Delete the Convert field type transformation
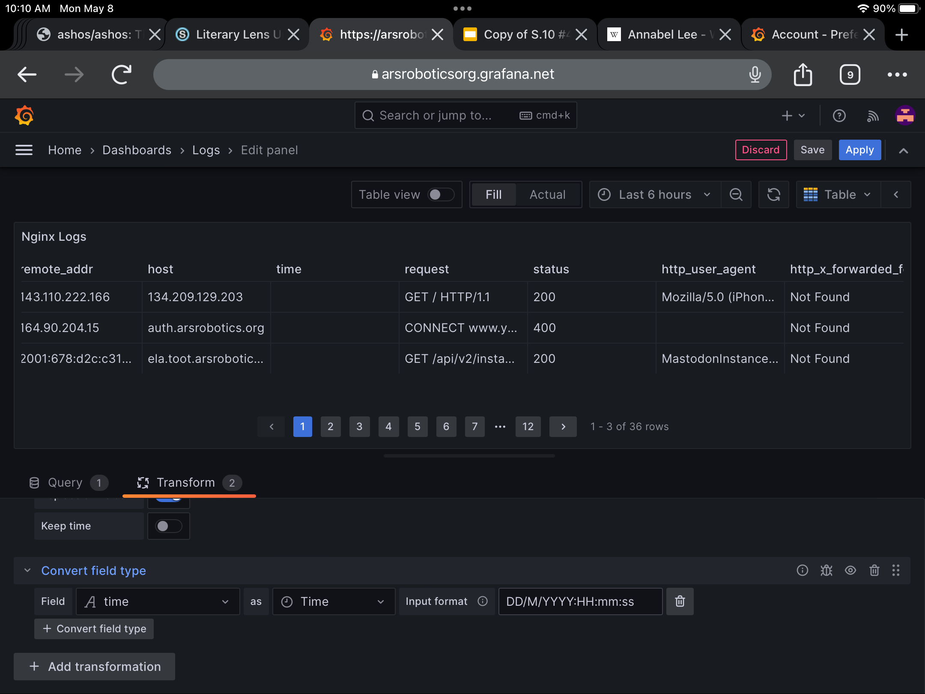Image resolution: width=925 pixels, height=694 pixels. pyautogui.click(x=874, y=570)
